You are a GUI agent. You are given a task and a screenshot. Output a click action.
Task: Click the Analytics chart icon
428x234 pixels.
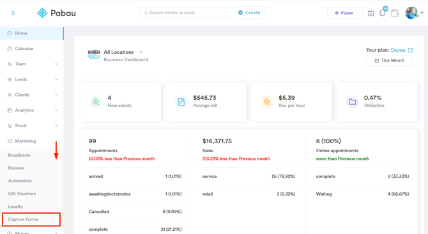point(10,111)
